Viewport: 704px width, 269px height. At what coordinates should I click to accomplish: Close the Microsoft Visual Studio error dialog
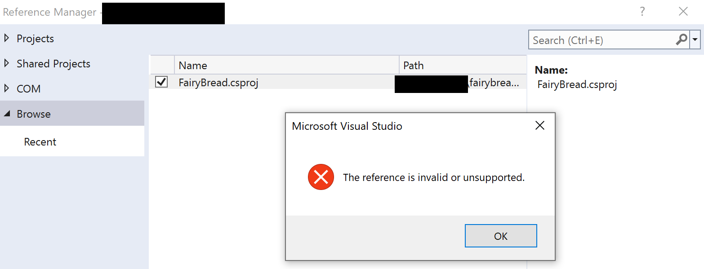(x=540, y=126)
